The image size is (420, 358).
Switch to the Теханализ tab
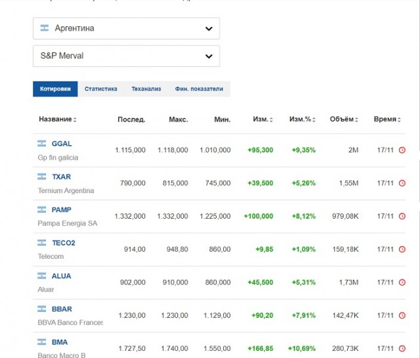(x=146, y=89)
